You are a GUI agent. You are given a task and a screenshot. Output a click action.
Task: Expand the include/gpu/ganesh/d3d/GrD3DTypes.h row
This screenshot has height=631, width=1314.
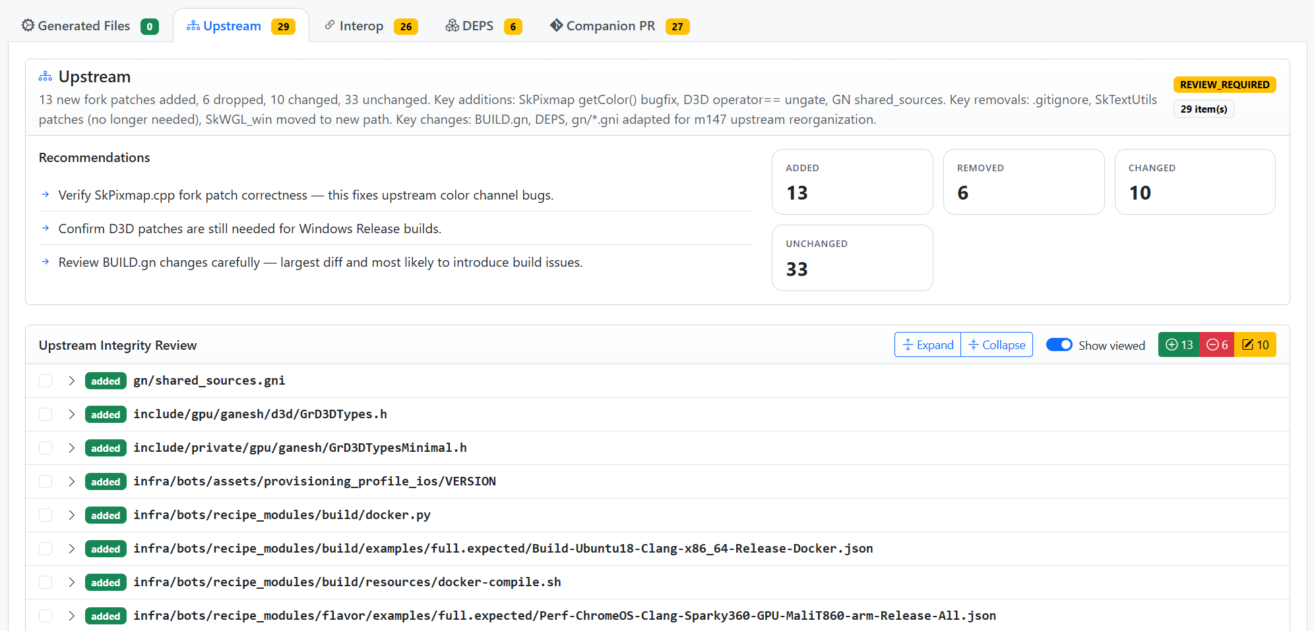pos(71,414)
